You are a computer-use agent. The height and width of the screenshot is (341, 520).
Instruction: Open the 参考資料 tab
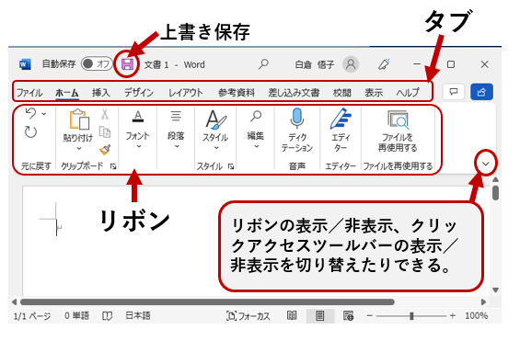coord(237,92)
